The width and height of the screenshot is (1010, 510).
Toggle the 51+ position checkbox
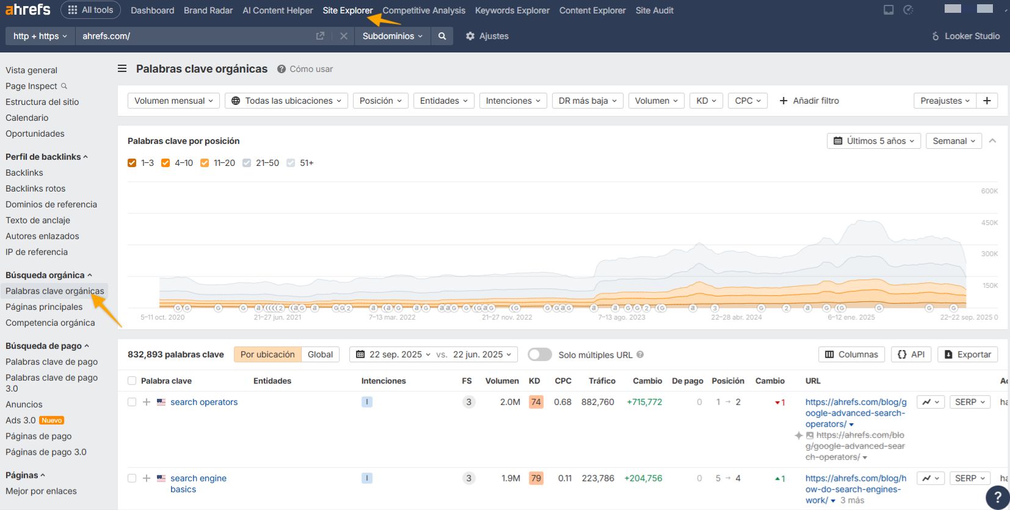pyautogui.click(x=291, y=163)
